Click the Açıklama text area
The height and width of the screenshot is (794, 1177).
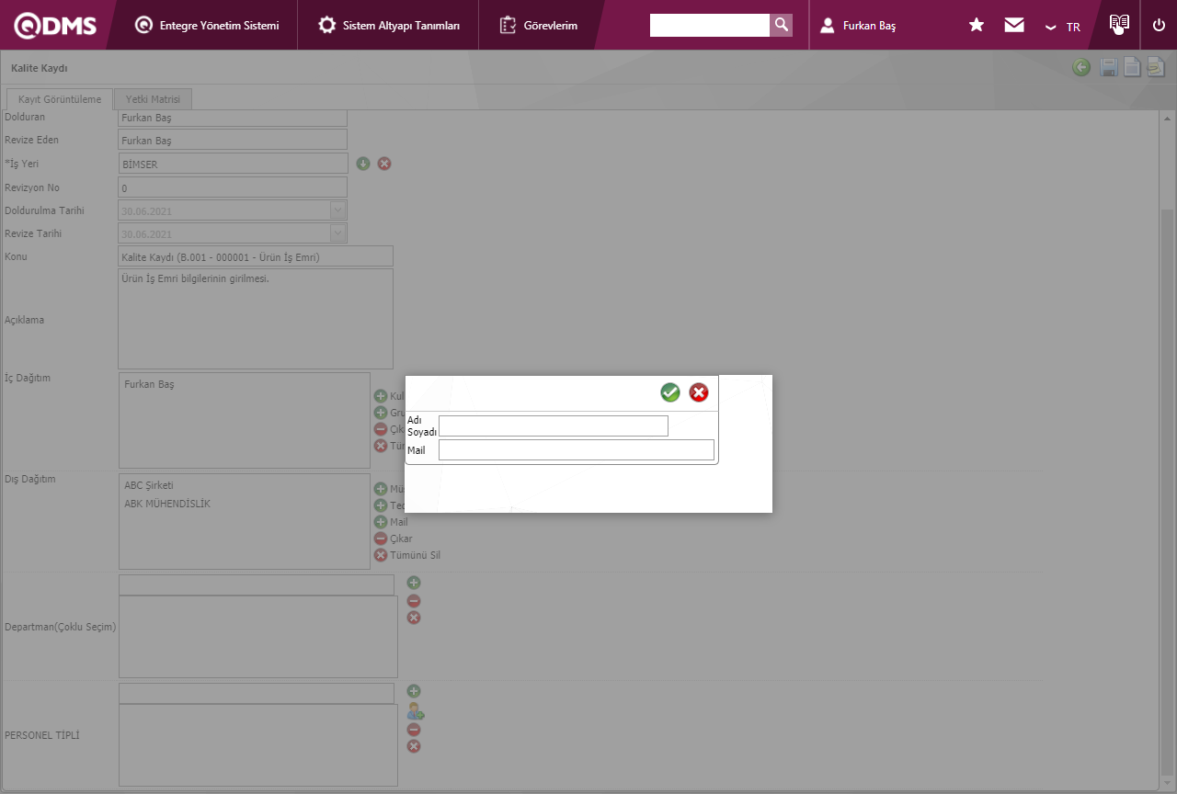coord(256,319)
